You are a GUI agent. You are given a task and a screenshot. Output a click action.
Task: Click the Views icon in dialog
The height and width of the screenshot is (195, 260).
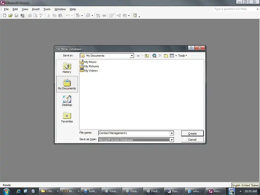coord(172,56)
